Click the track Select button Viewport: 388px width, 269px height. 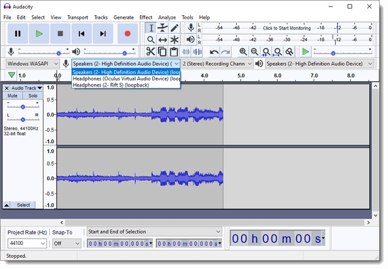point(23,205)
